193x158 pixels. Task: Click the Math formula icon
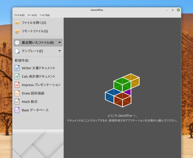(x=17, y=102)
